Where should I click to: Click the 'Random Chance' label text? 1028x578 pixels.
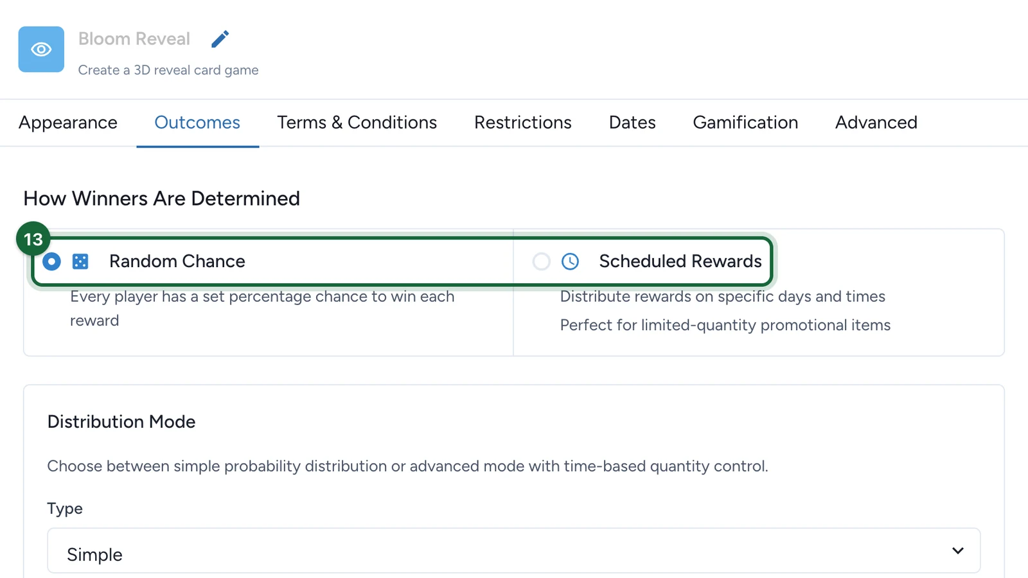coord(177,261)
